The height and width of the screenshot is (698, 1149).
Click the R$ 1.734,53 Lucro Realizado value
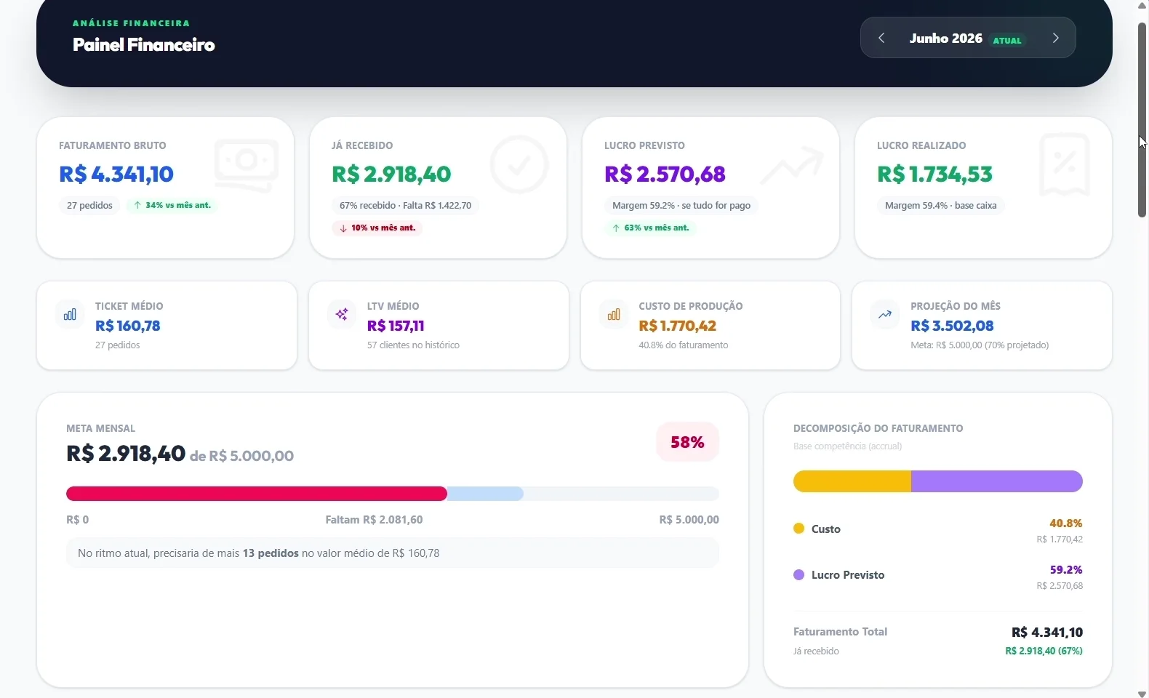point(934,174)
